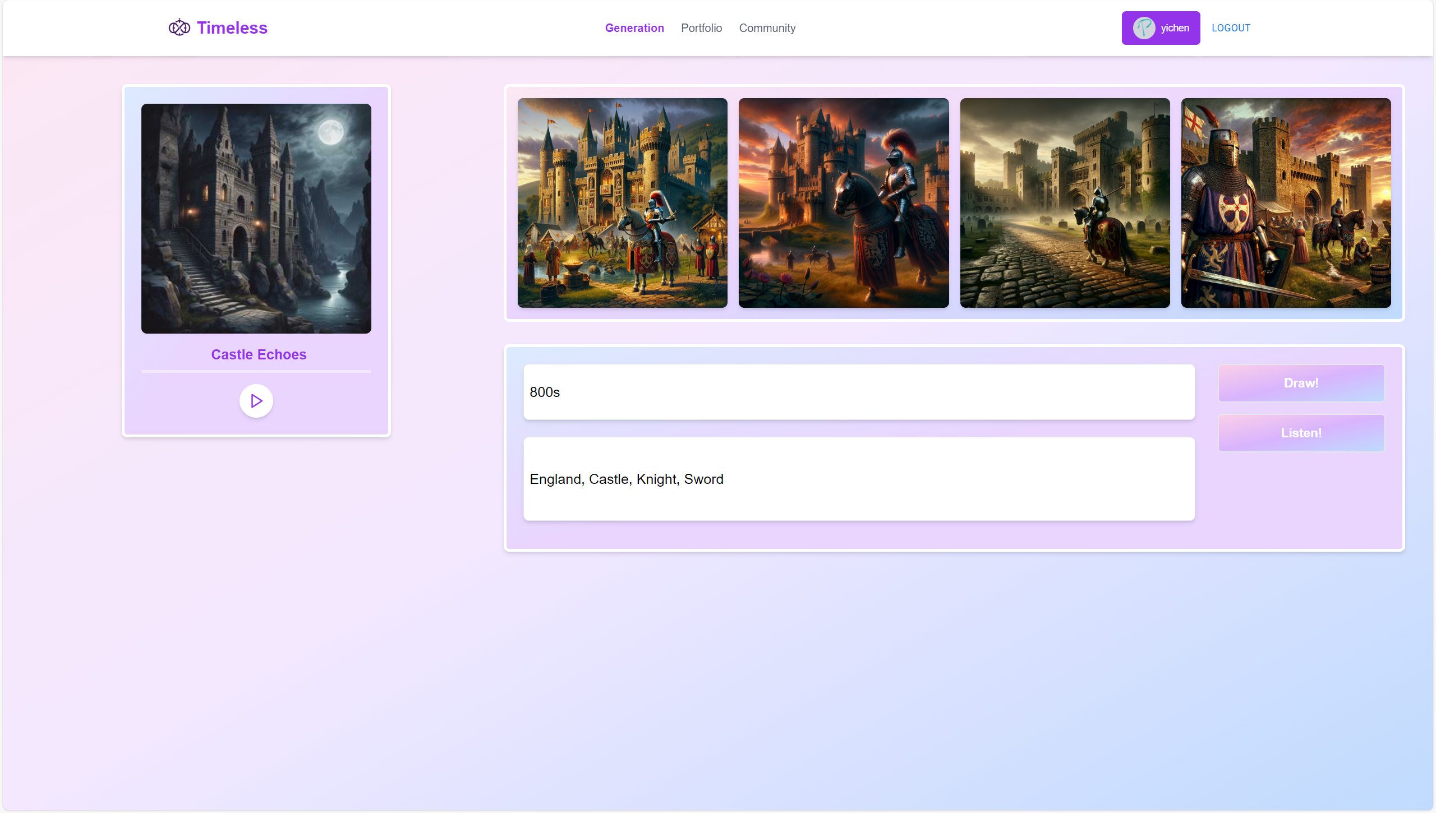Select the sunset knight on dark horse image
Image resolution: width=1436 pixels, height=813 pixels.
[x=843, y=203]
